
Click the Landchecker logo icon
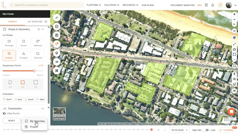point(4,5)
